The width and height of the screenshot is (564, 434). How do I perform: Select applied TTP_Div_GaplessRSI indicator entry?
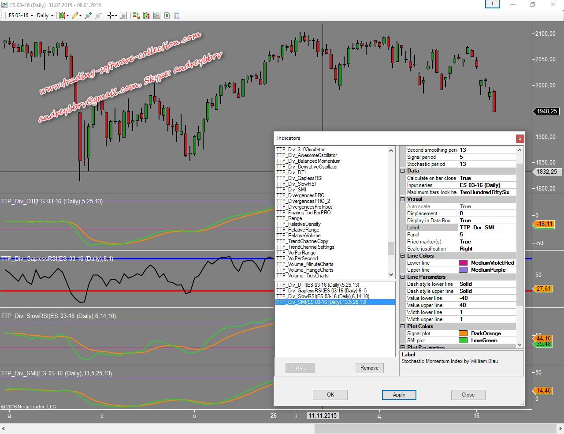point(321,291)
